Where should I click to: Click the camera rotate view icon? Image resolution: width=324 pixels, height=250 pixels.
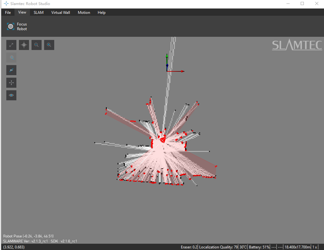coord(11,70)
